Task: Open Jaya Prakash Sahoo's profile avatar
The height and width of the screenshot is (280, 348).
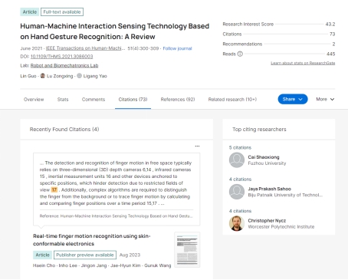Action: (237, 192)
